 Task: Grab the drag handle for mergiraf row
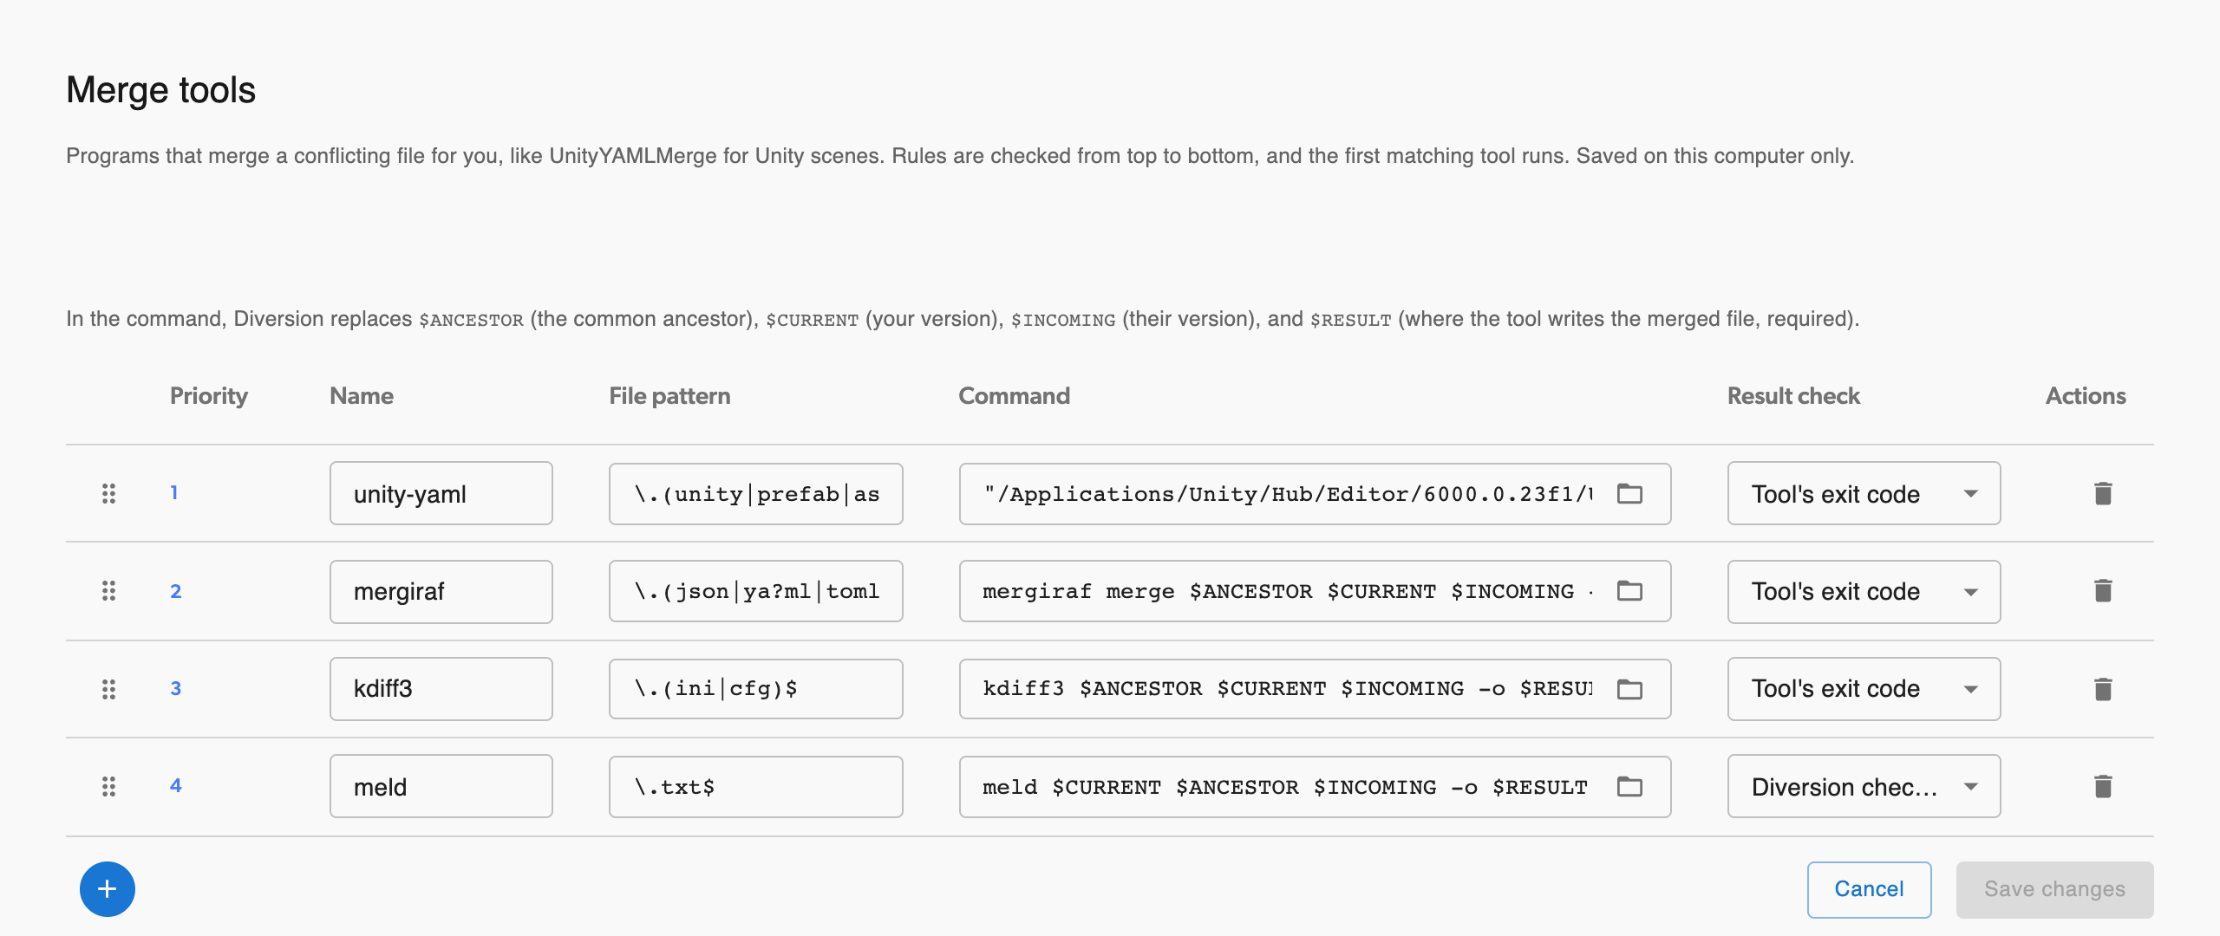[x=108, y=591]
